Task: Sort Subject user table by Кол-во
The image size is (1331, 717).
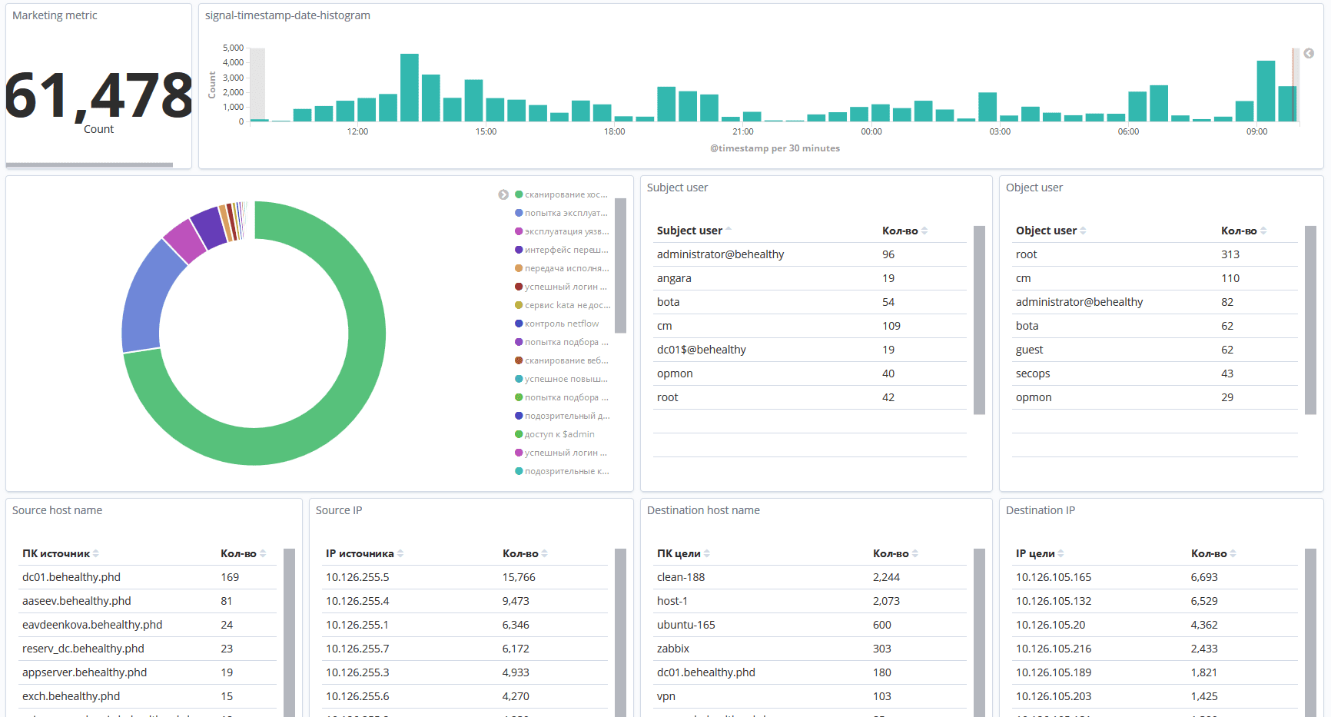Action: (924, 231)
